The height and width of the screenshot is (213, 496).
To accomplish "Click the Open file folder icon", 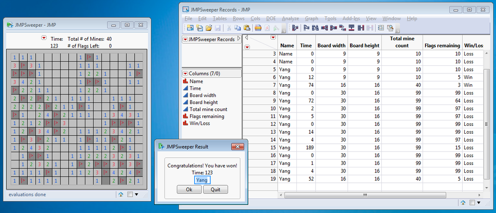I will (209, 28).
